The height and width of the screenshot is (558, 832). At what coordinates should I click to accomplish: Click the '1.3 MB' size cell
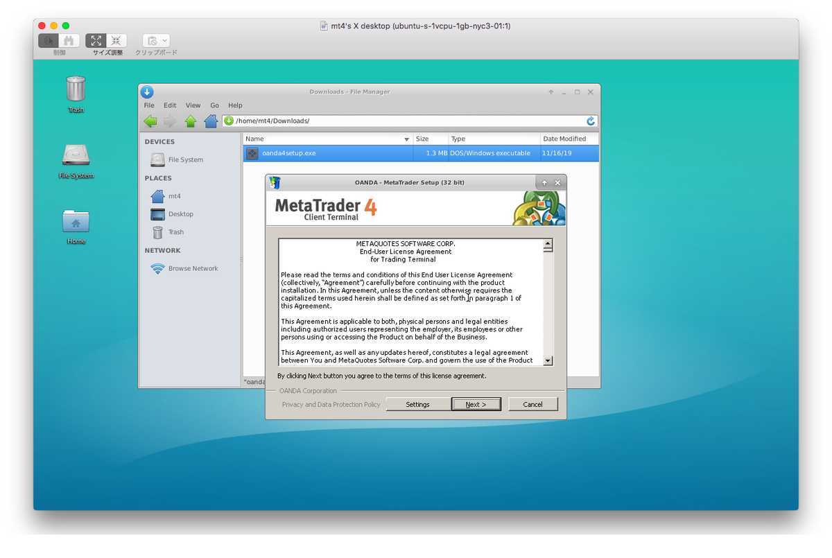(436, 153)
